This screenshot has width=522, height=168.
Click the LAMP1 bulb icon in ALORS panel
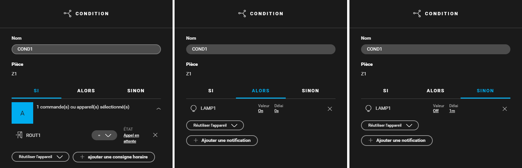pos(193,108)
